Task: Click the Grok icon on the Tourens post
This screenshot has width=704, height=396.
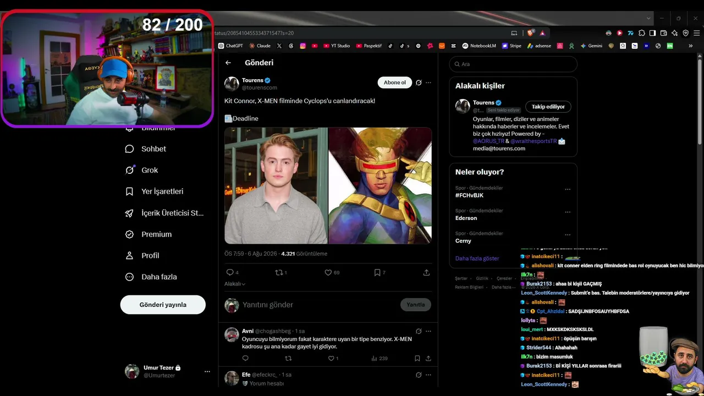Action: point(419,82)
